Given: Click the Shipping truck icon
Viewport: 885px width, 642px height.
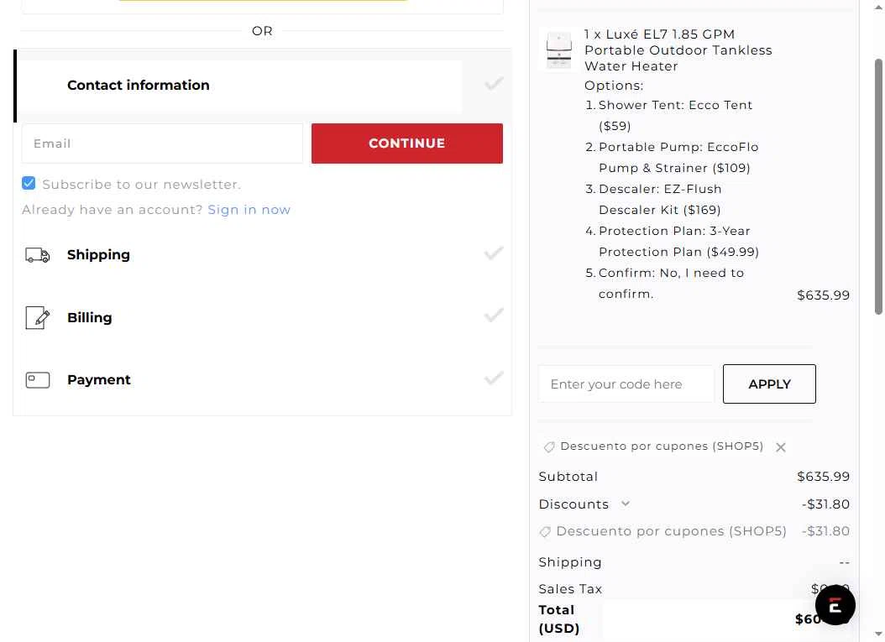Looking at the screenshot, I should pyautogui.click(x=37, y=255).
